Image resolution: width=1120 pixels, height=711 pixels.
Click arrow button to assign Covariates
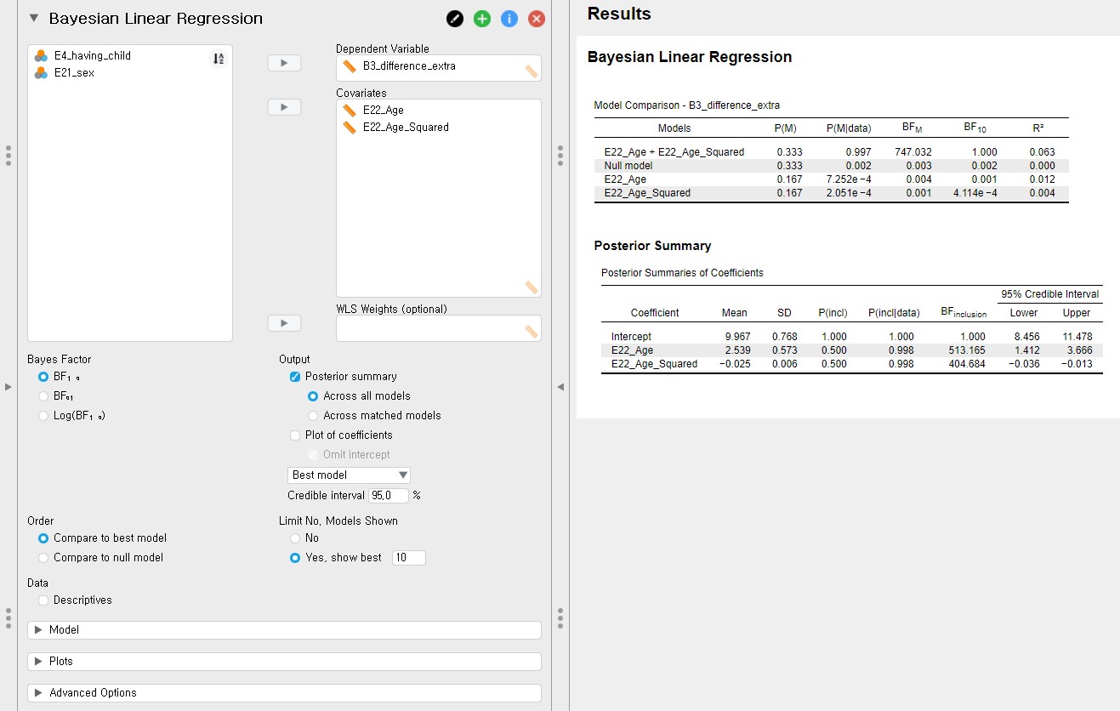pyautogui.click(x=284, y=107)
